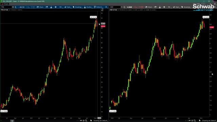Open Drawings menu on left chart

coord(77,7)
